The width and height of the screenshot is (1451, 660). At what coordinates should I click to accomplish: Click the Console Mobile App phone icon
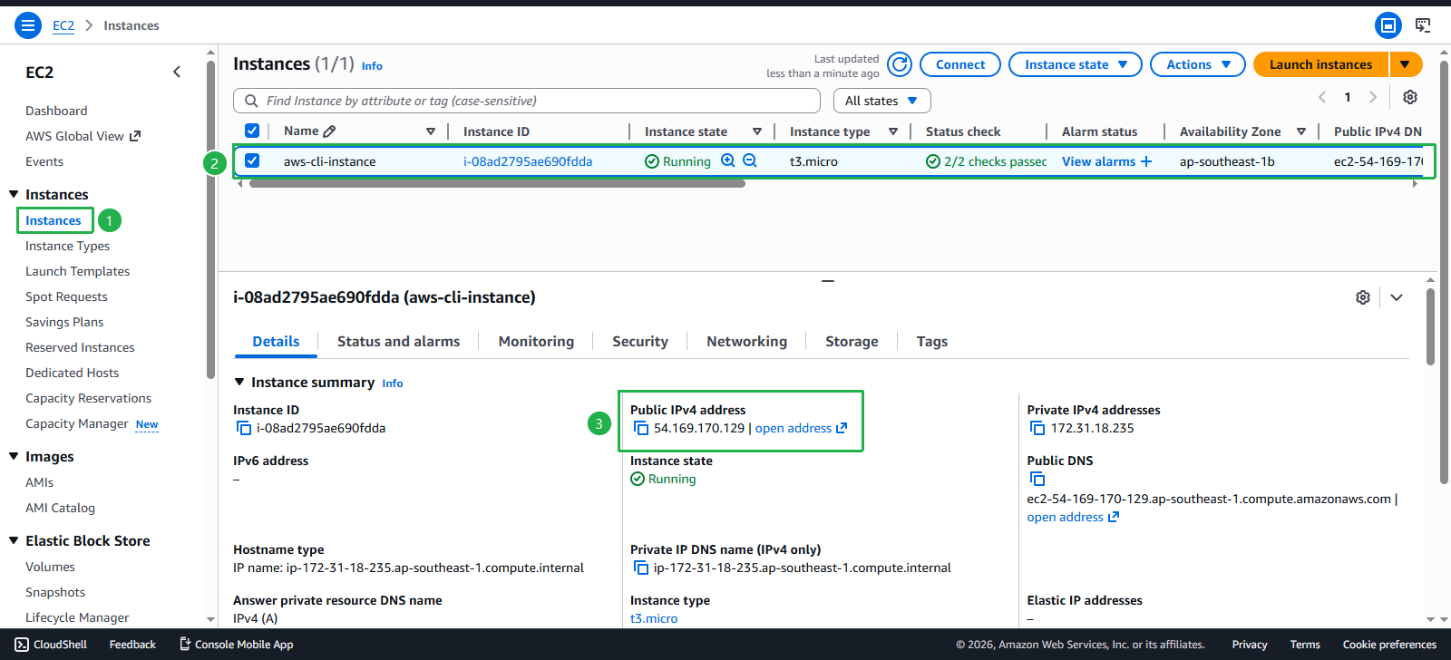tap(185, 645)
